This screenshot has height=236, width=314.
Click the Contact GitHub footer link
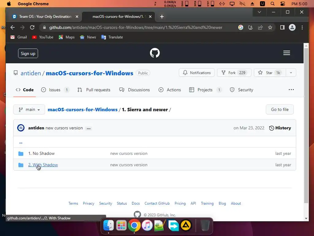coord(157,203)
